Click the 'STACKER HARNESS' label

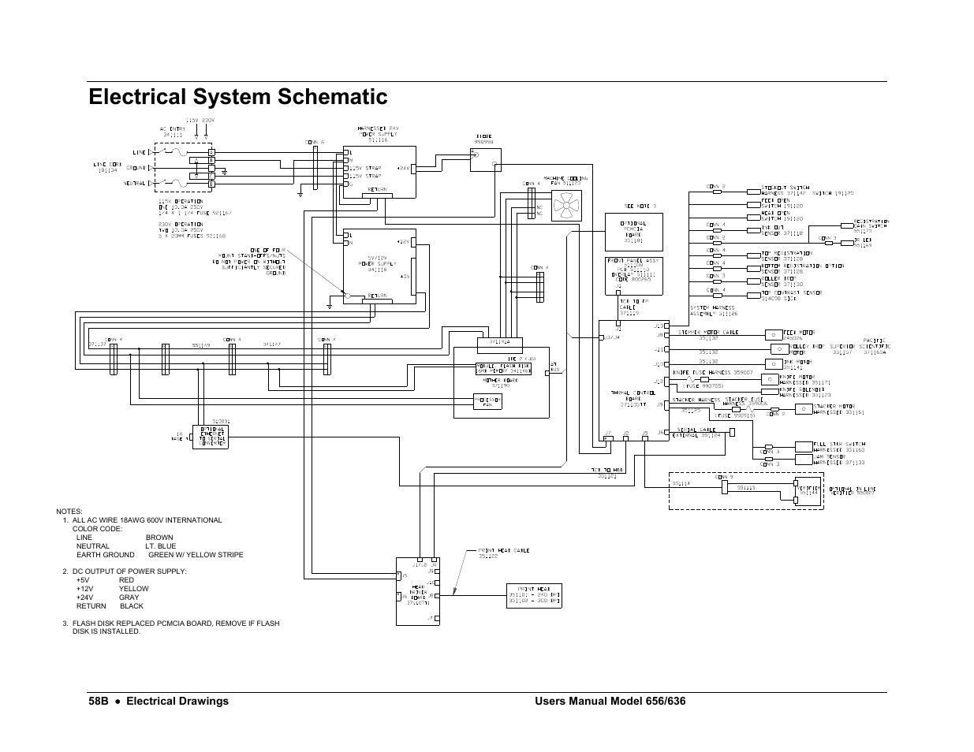[696, 399]
